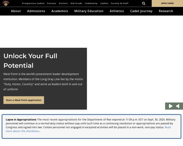Open the Athletics menu
The width and height of the screenshot is (183, 146).
(117, 11)
